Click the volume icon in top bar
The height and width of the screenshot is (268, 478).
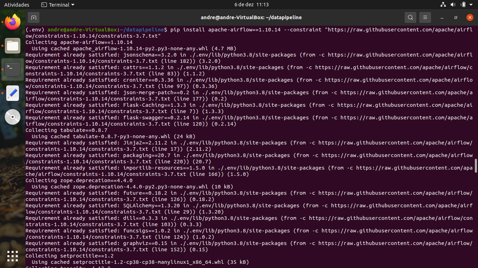click(x=453, y=5)
